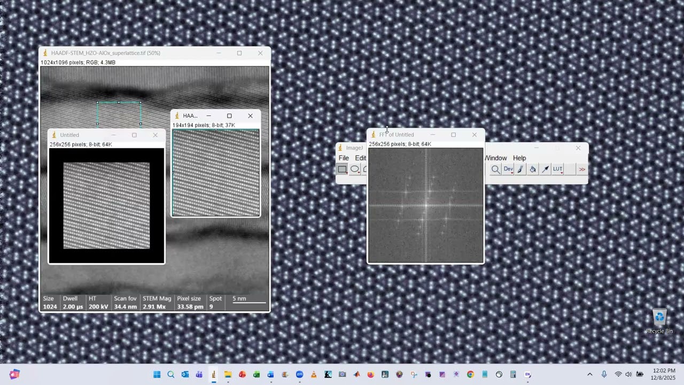Open the ImageJ File menu
Image resolution: width=684 pixels, height=385 pixels.
coord(344,158)
